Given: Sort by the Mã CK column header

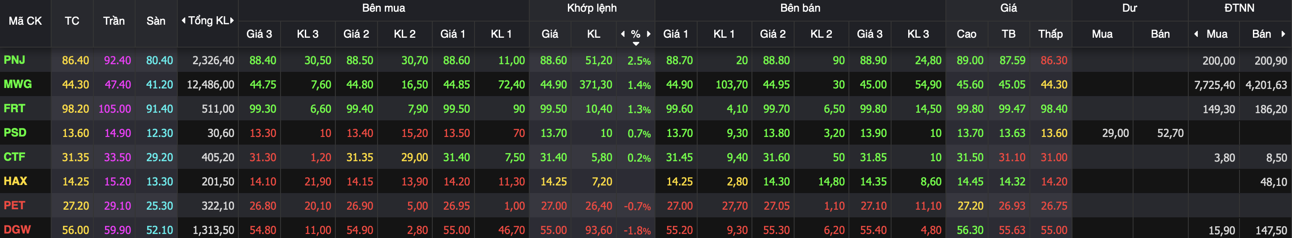Looking at the screenshot, I should tap(25, 21).
